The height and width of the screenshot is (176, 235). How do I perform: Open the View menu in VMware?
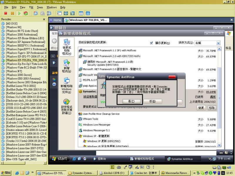pyautogui.click(x=23, y=7)
